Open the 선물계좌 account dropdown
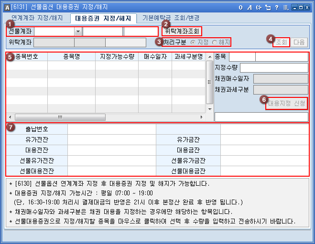 (78, 32)
